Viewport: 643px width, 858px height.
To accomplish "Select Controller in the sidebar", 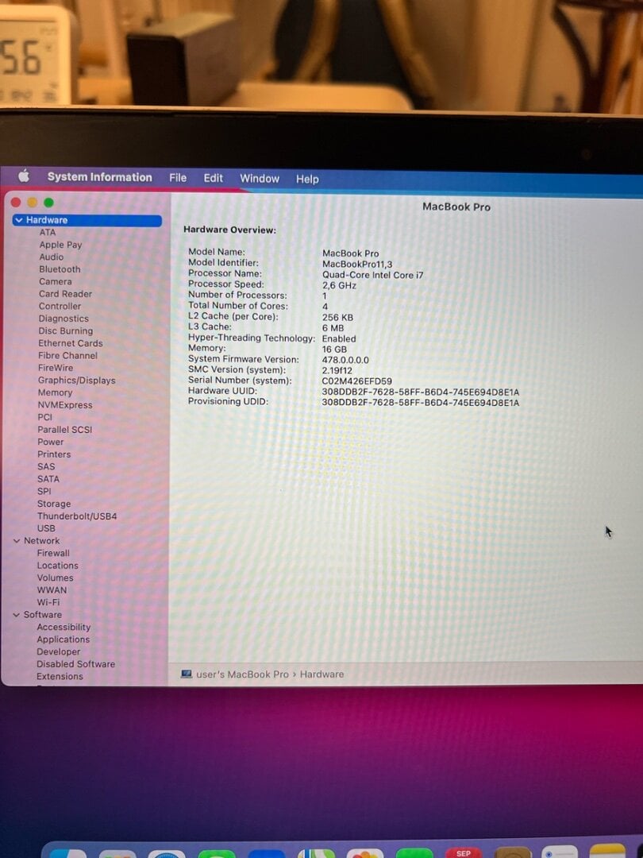I will [60, 306].
